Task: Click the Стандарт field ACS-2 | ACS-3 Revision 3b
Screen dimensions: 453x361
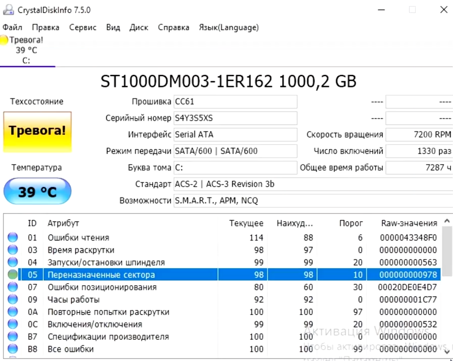Action: click(x=313, y=184)
